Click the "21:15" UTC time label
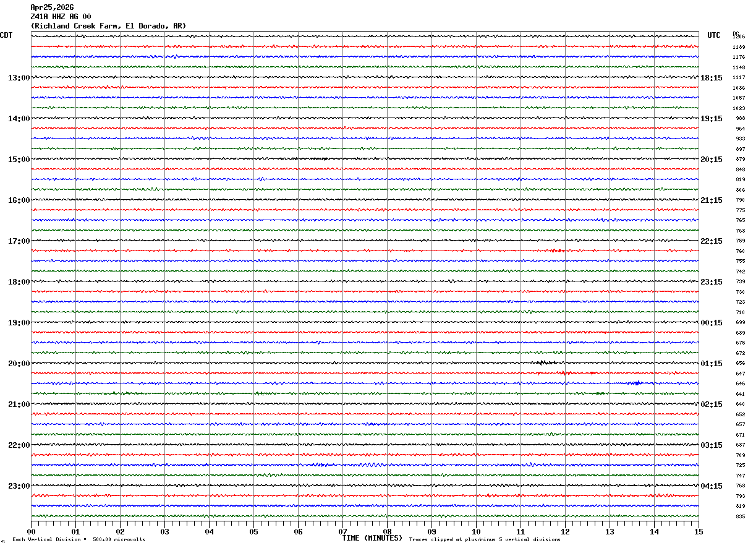 (x=712, y=200)
